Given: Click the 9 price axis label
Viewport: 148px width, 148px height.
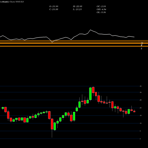Looking at the screenshot, I should click(140, 131).
